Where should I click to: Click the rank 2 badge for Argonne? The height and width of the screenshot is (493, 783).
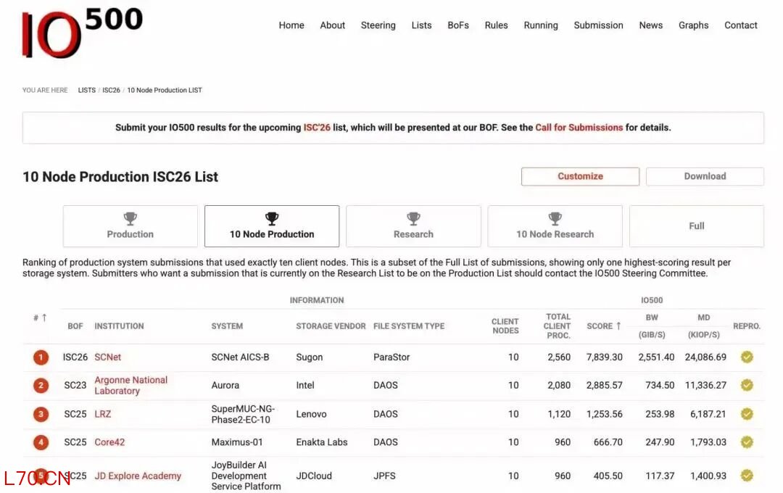coord(41,385)
